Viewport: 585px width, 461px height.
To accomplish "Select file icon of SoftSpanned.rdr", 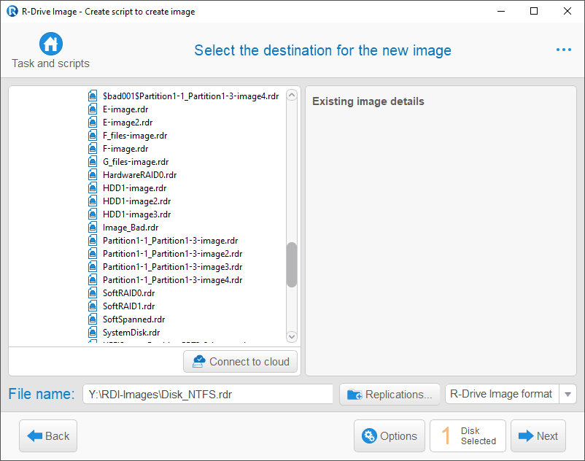I will tap(93, 319).
